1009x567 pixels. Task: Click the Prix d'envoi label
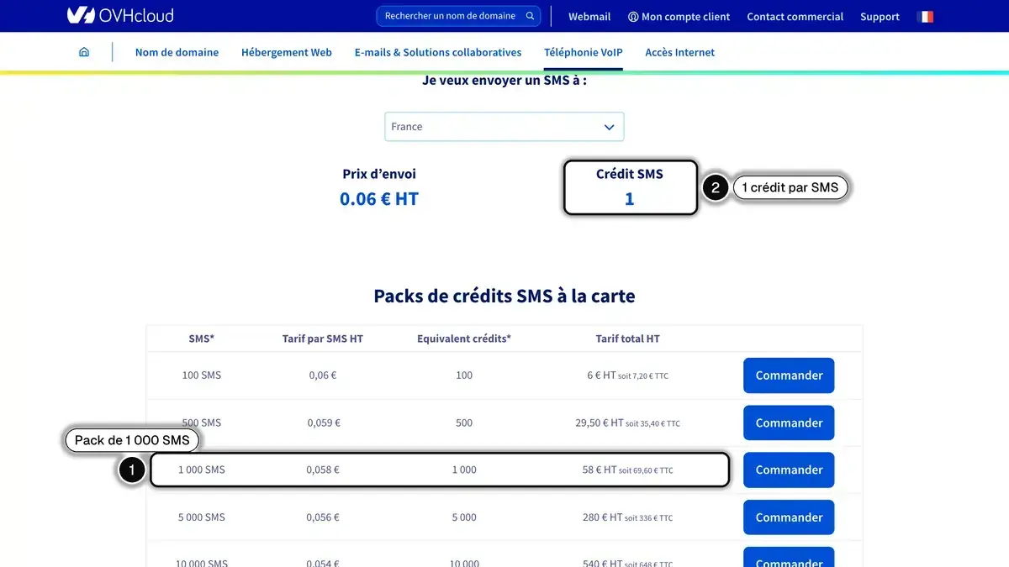pos(379,174)
